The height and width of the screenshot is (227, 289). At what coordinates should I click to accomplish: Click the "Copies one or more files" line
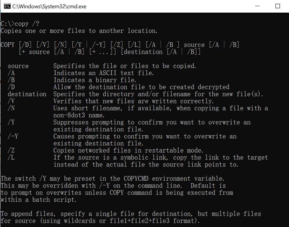(79, 31)
